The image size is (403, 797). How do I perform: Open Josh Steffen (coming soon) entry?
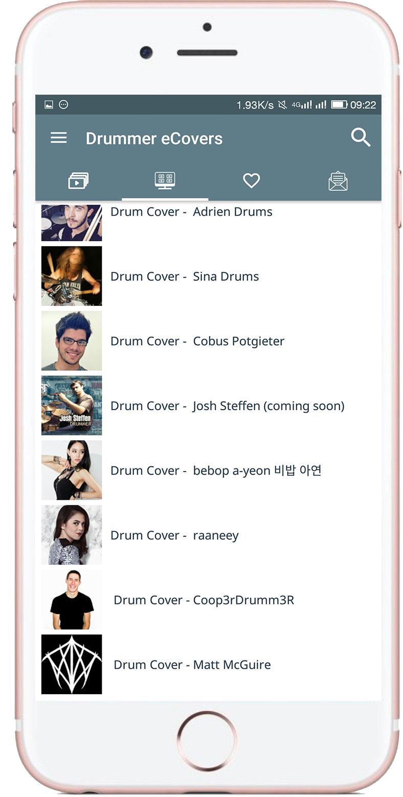click(x=208, y=406)
